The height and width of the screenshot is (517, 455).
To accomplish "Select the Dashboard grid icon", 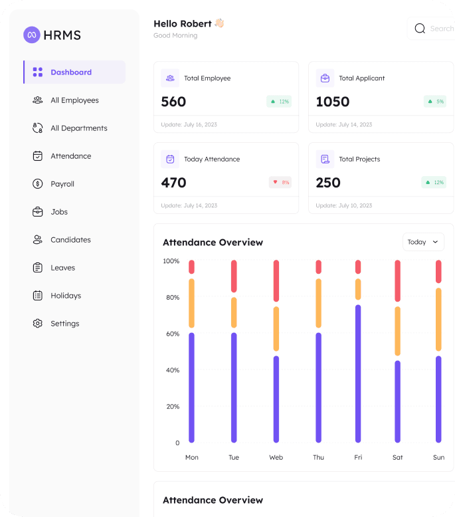I will pos(38,72).
